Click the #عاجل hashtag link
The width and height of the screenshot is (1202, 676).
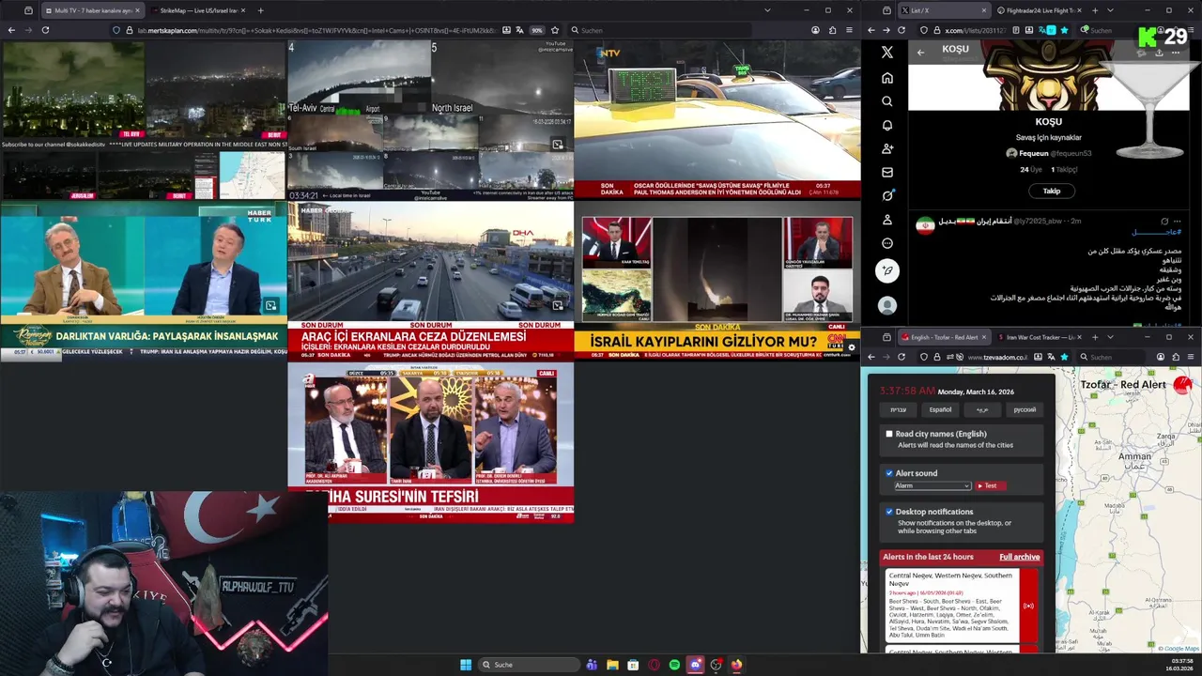pos(1156,232)
